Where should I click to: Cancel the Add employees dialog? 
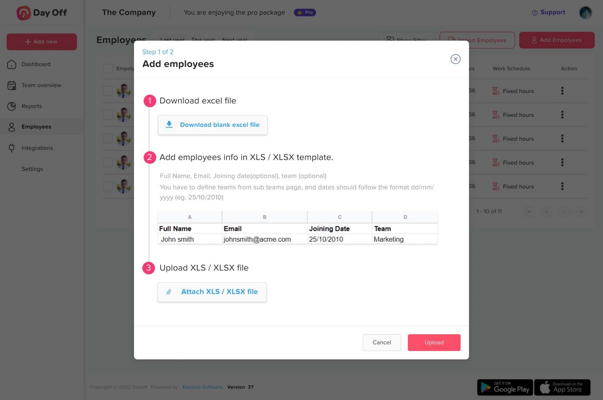[381, 343]
